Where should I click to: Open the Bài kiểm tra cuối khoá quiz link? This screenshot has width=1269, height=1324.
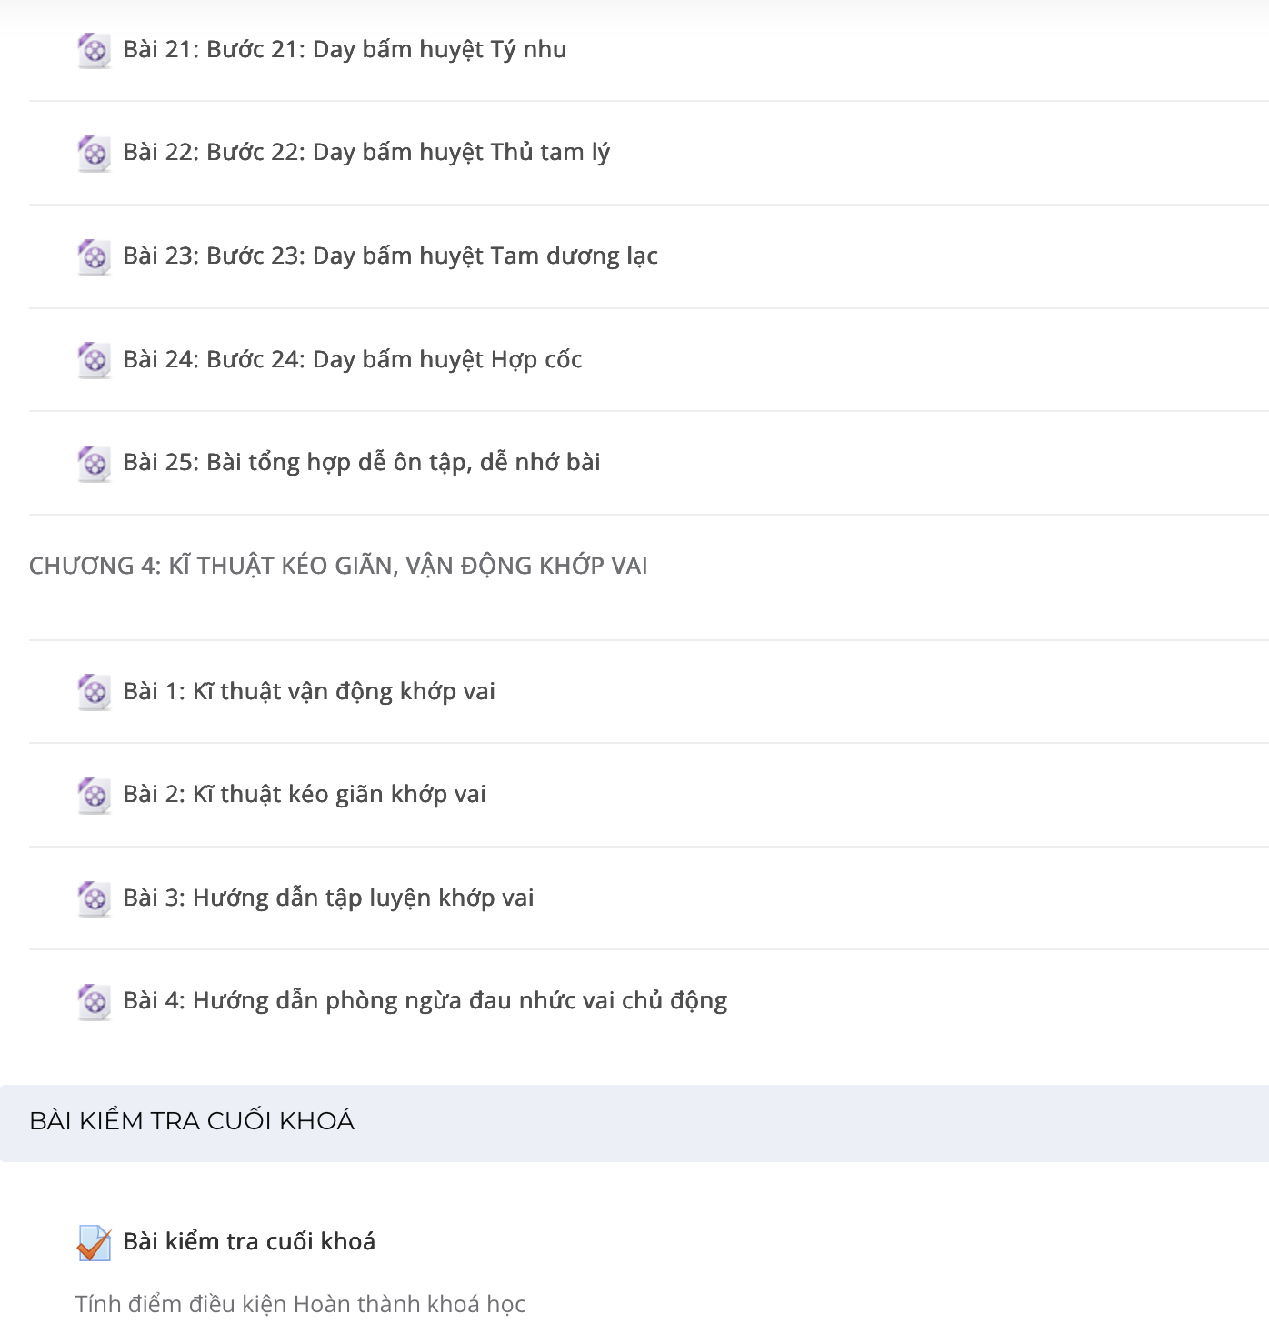pos(249,1241)
